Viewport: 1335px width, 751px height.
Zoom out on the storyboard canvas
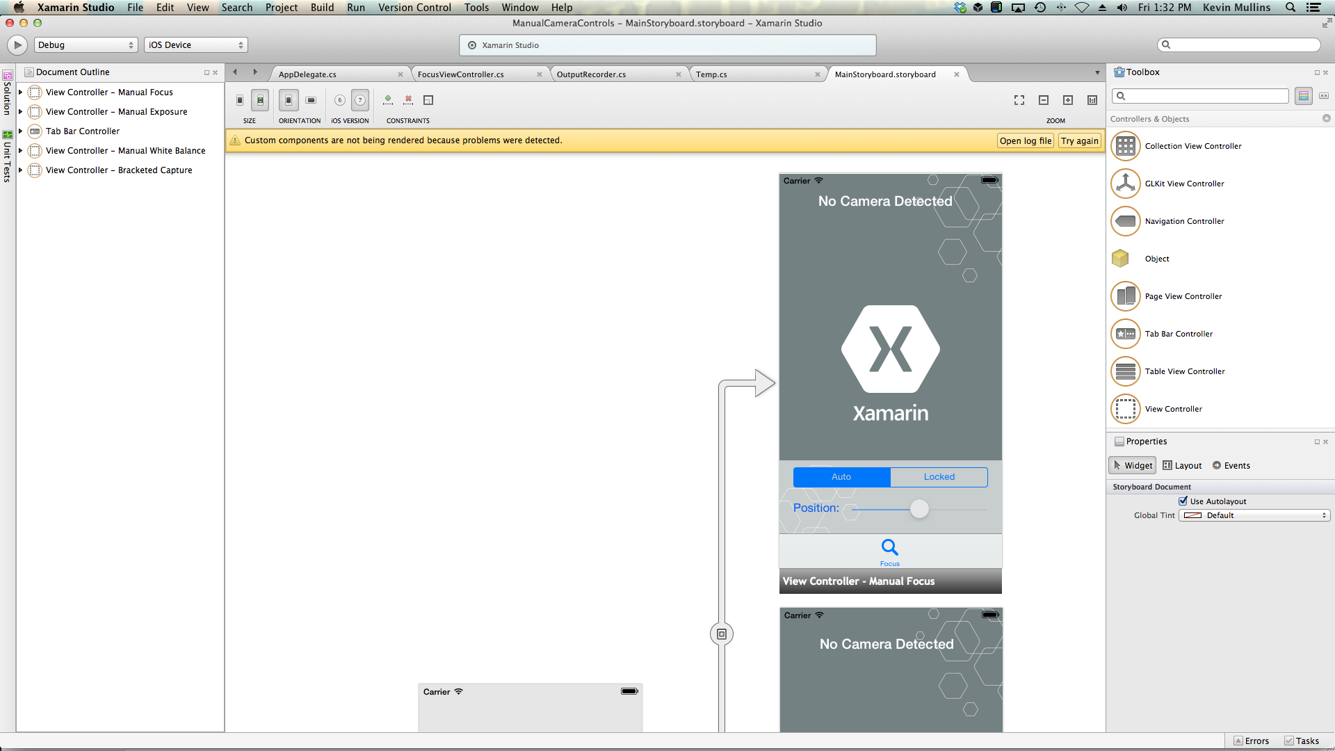coord(1044,100)
